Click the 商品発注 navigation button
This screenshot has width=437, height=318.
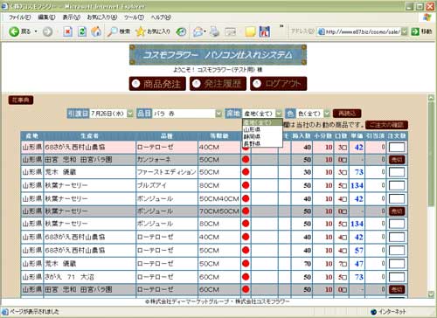point(157,84)
